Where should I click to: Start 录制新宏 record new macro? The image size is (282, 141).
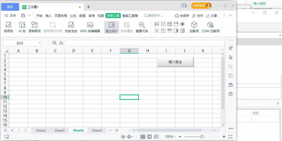35,27
